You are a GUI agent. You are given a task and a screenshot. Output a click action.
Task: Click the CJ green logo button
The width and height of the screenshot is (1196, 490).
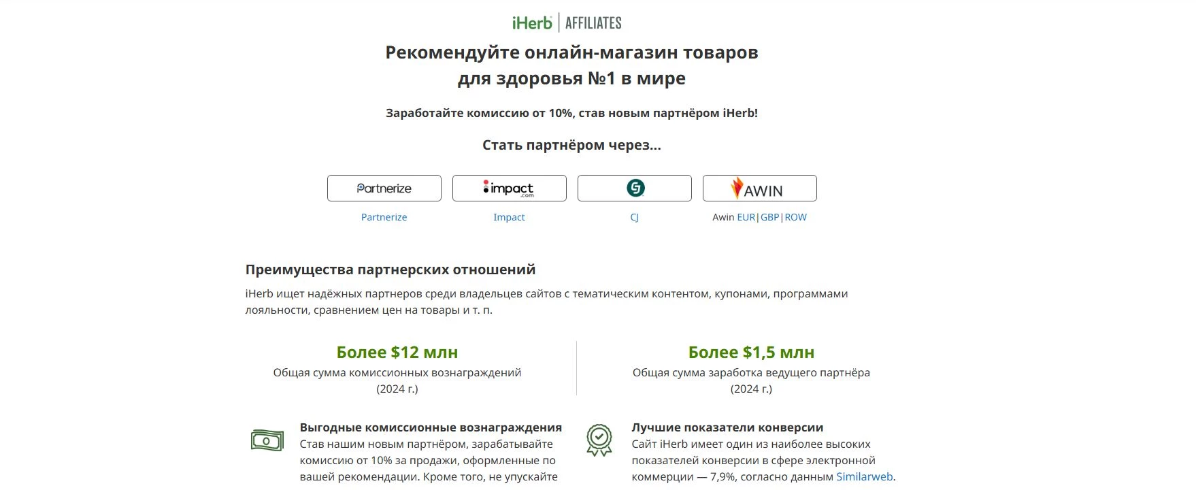tap(635, 189)
